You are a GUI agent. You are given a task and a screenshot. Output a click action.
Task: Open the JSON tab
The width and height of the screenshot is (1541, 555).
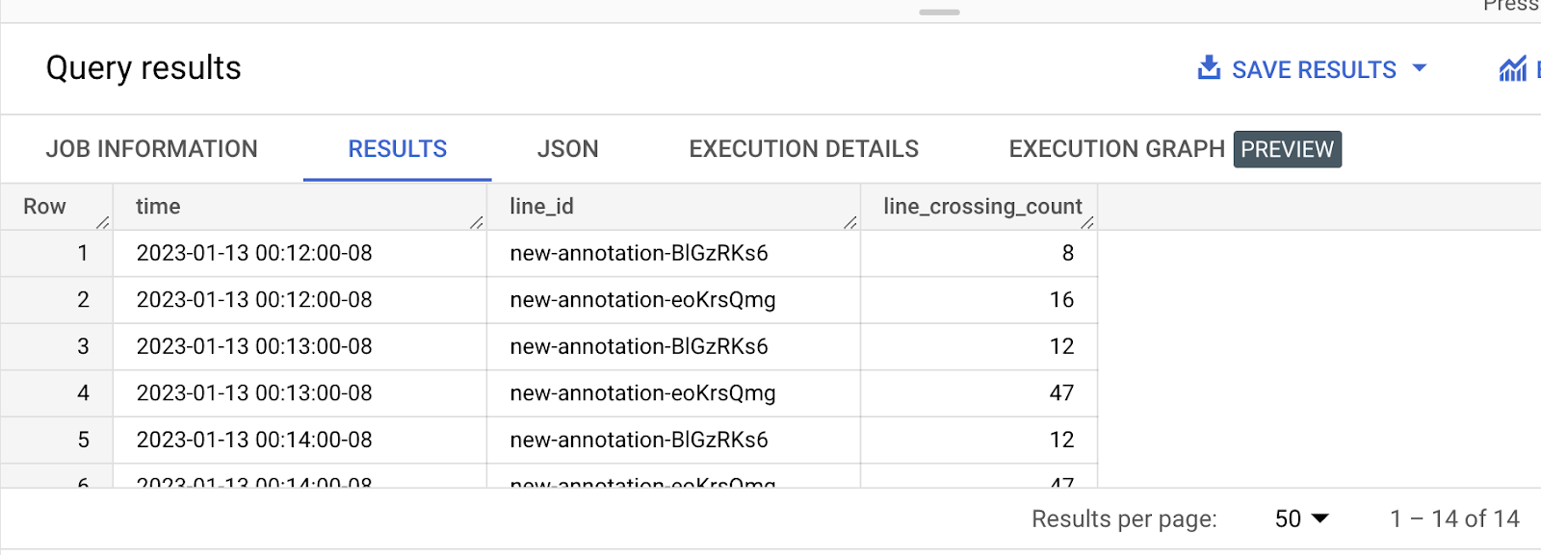[x=567, y=149]
